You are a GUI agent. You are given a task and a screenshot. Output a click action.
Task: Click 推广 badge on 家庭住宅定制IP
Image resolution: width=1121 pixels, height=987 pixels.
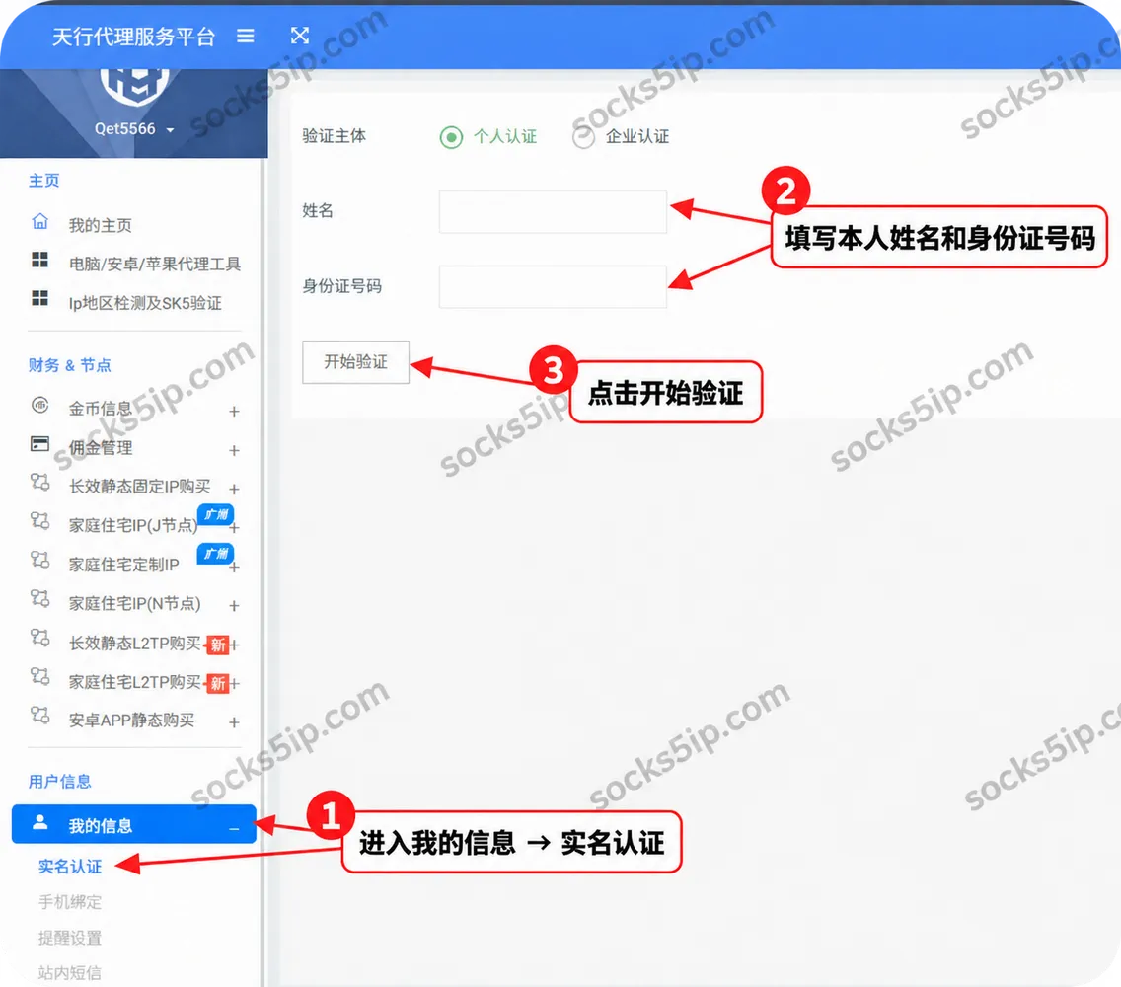[x=215, y=554]
